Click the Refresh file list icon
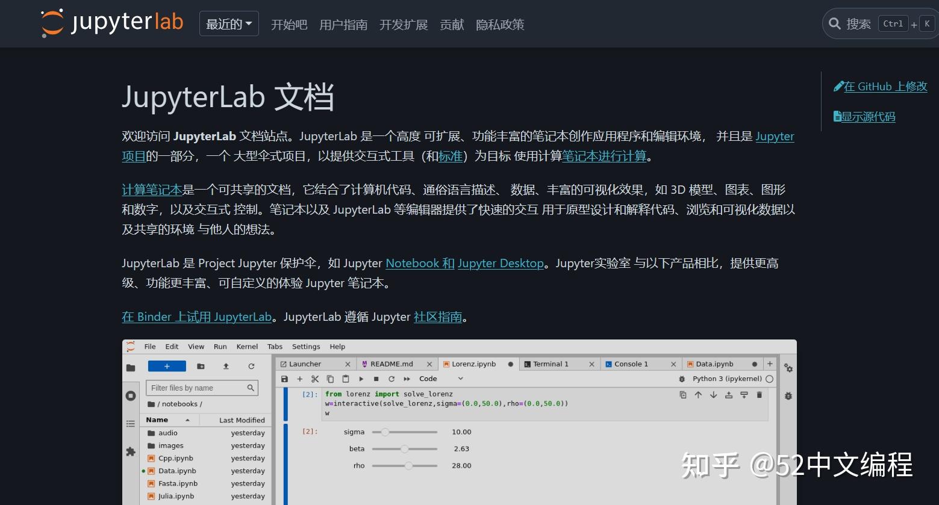The width and height of the screenshot is (939, 505). tap(252, 366)
